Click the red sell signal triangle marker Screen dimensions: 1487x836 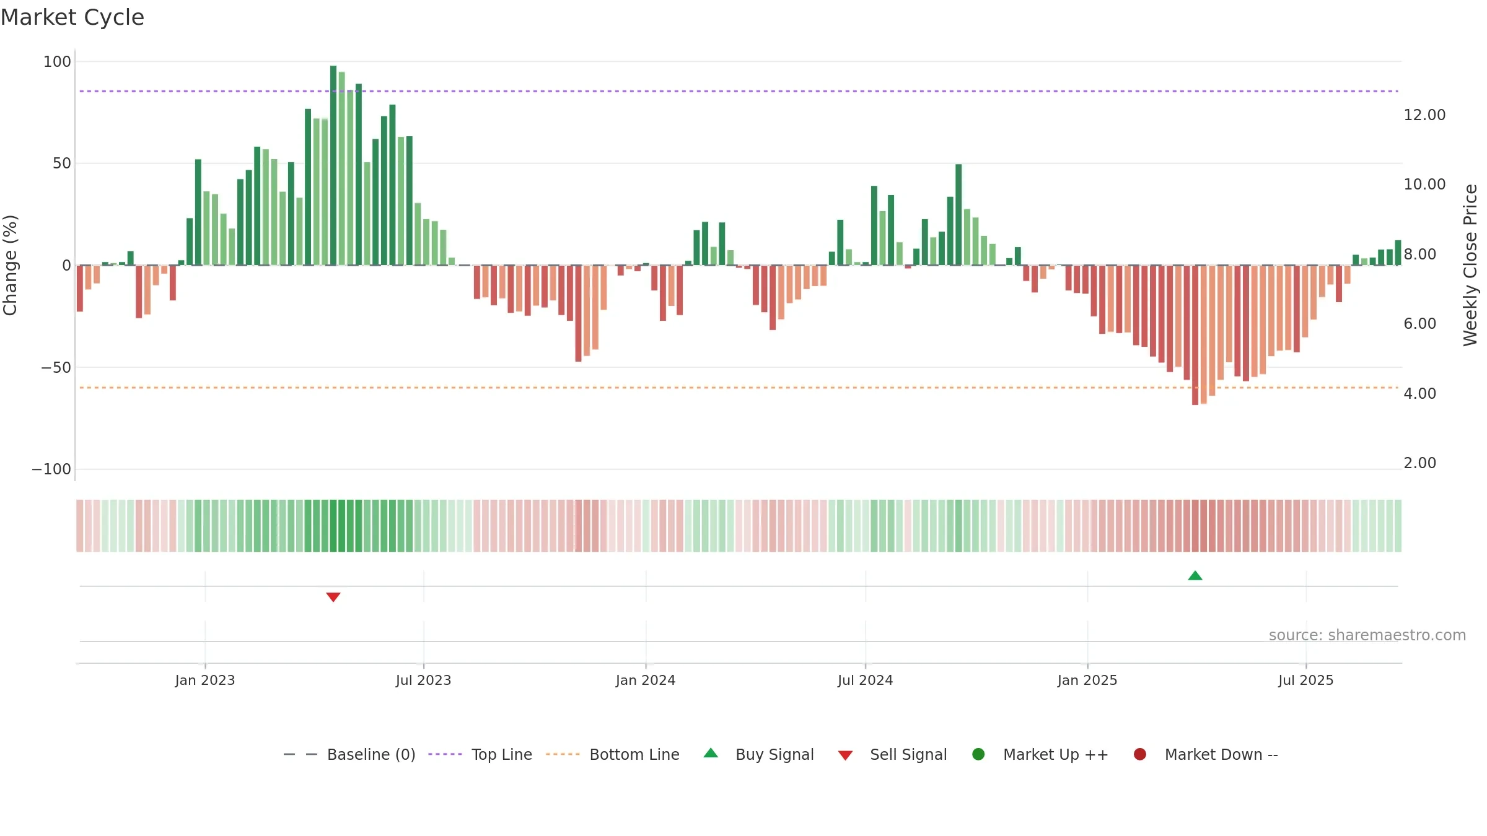tap(333, 597)
